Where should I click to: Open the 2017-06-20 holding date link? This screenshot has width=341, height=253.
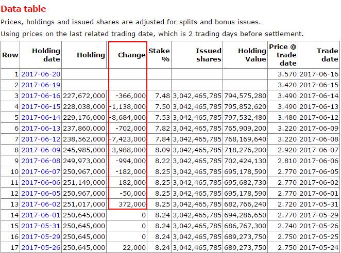coord(41,74)
